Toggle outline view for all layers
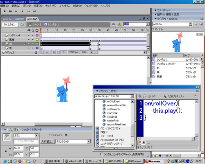Image resolution: width=205 pixels, height=164 pixels. click(37, 30)
